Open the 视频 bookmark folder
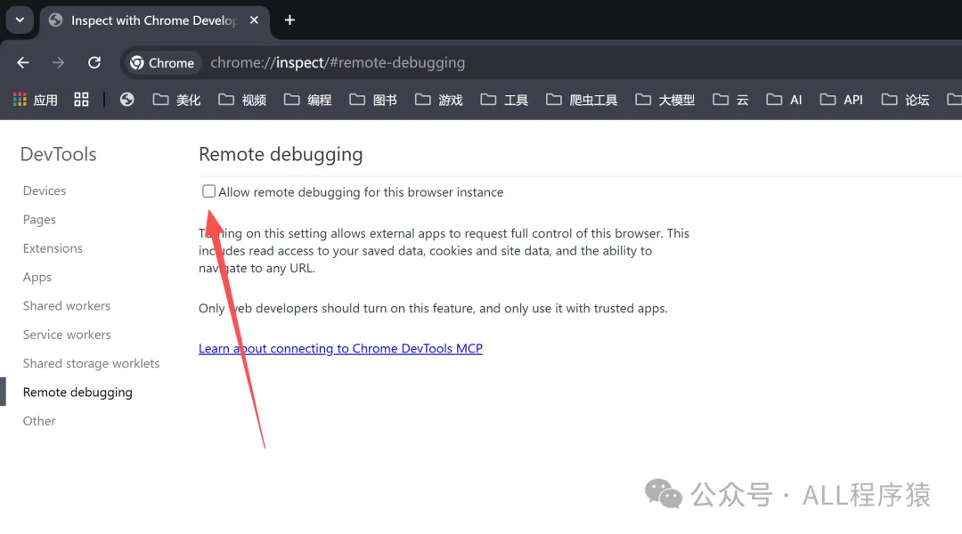The height and width of the screenshot is (534, 962). point(242,100)
